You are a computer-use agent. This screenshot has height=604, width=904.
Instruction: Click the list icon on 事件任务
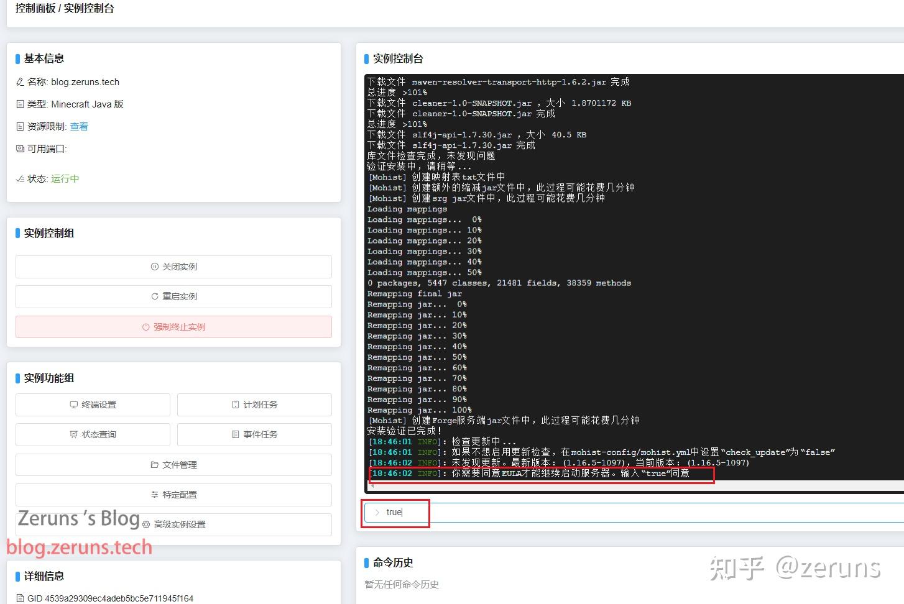coord(235,434)
